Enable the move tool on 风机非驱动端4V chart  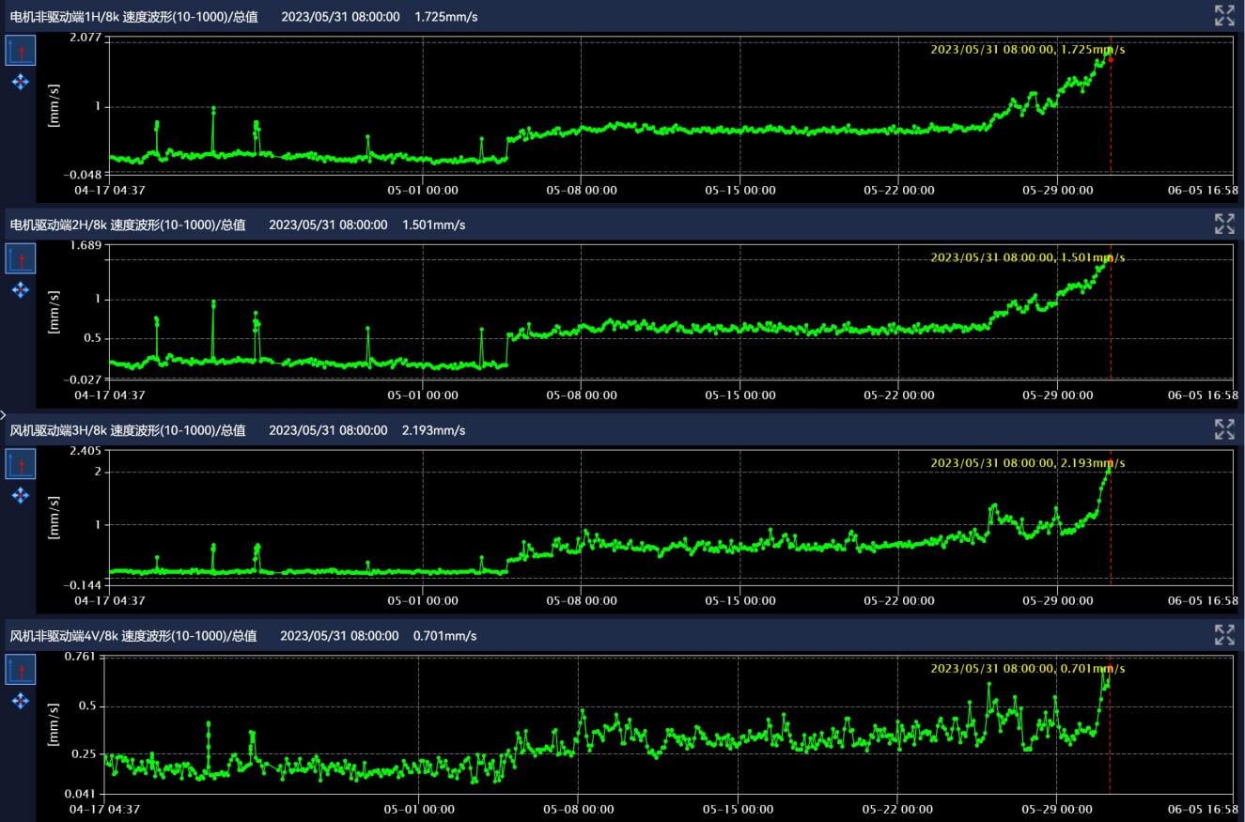tap(20, 701)
